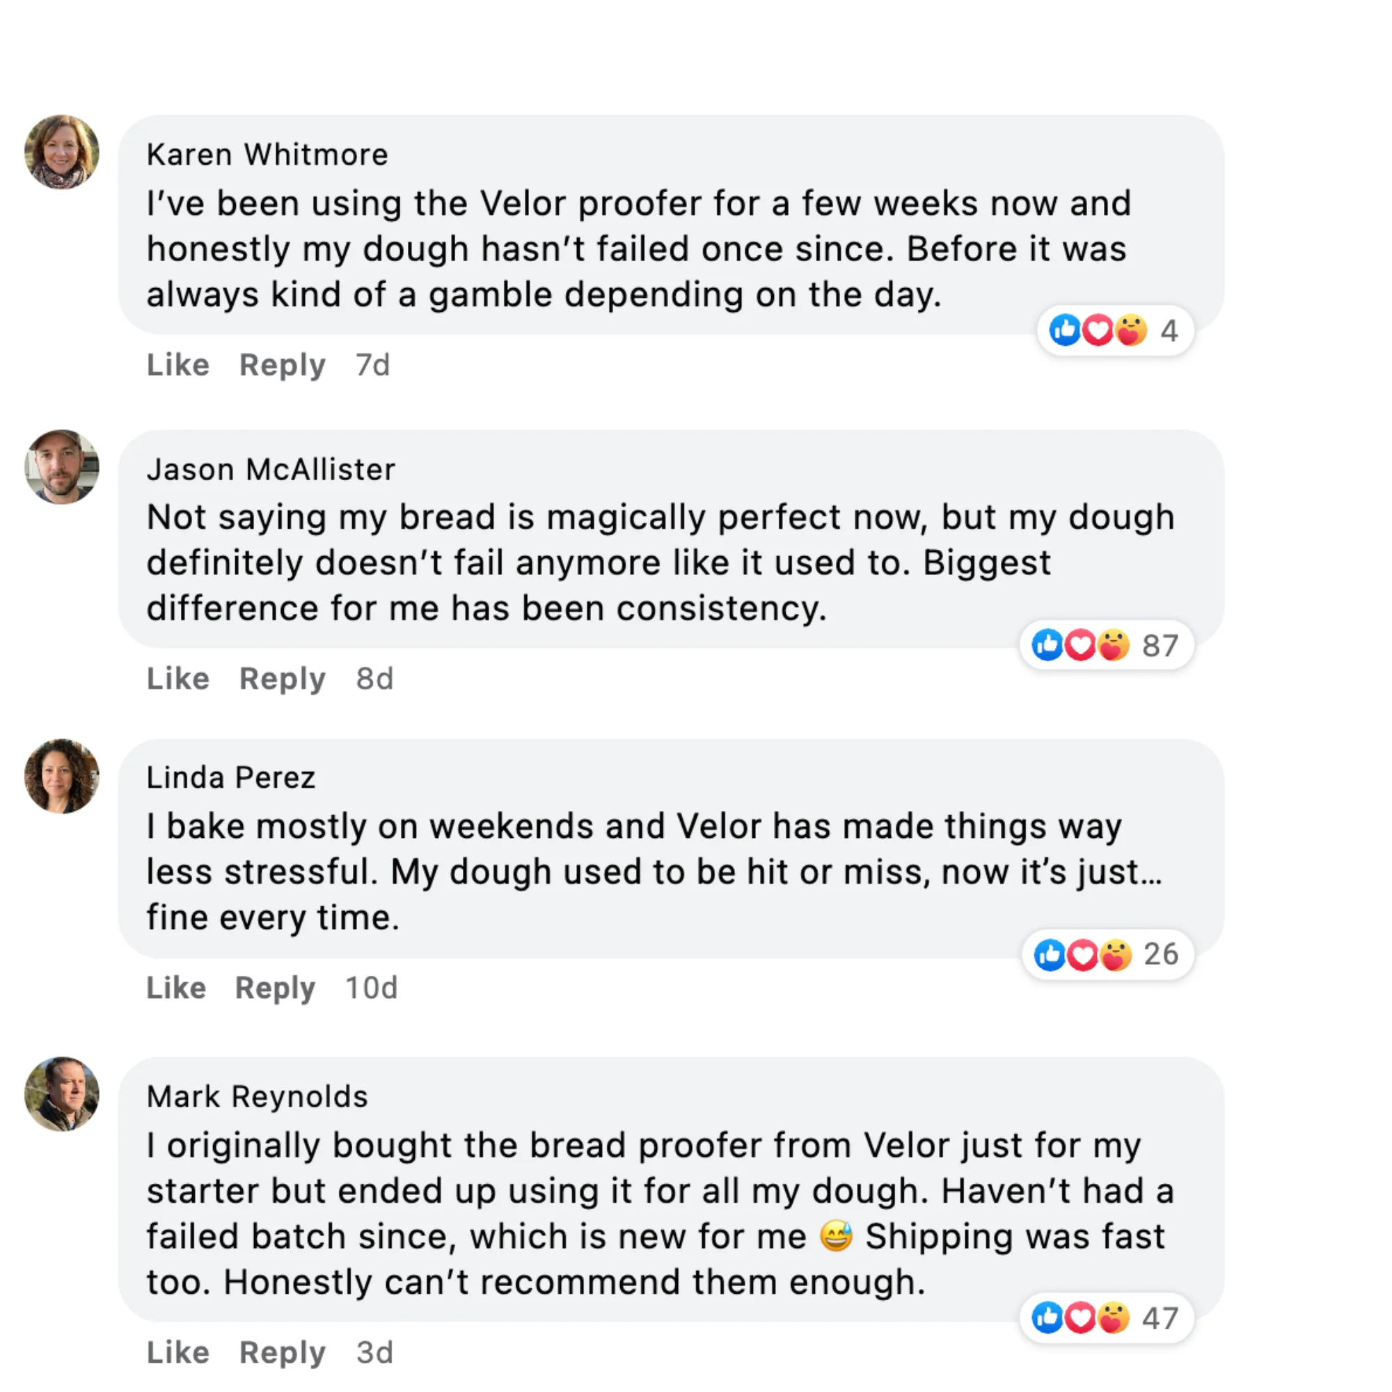Open Mark Reynolds' profile picture

(62, 1093)
